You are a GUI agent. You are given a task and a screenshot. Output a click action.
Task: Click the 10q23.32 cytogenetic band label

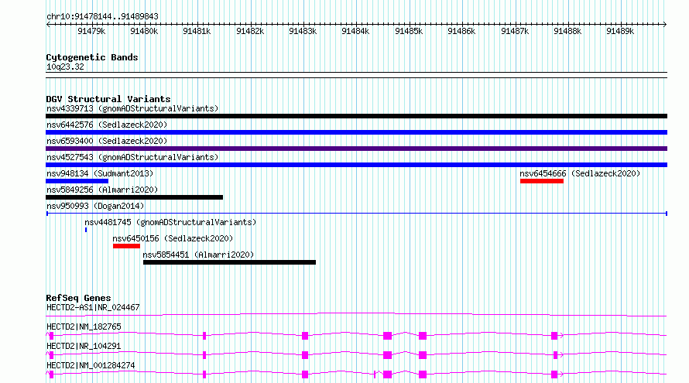tap(65, 67)
